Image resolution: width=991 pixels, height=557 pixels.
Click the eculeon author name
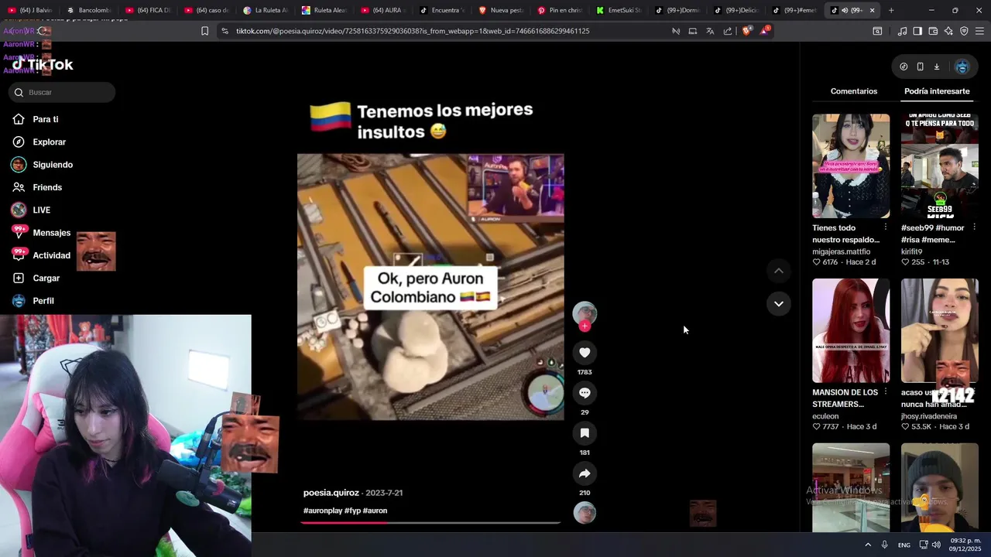tap(827, 416)
